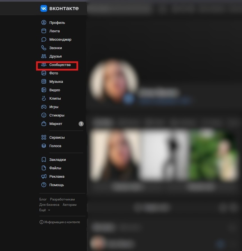This screenshot has width=242, height=251.
Task: Click the ВКОНТАКТЕ wordmark in header
Action: click(x=64, y=8)
